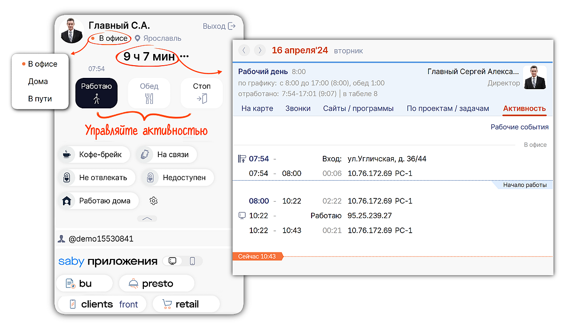Switch app view to desktop monitor mode
Image resolution: width=563 pixels, height=327 pixels.
tap(172, 261)
